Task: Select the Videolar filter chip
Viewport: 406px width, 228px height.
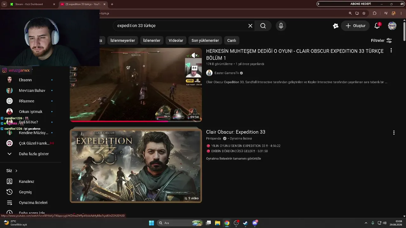Action: coord(176,41)
